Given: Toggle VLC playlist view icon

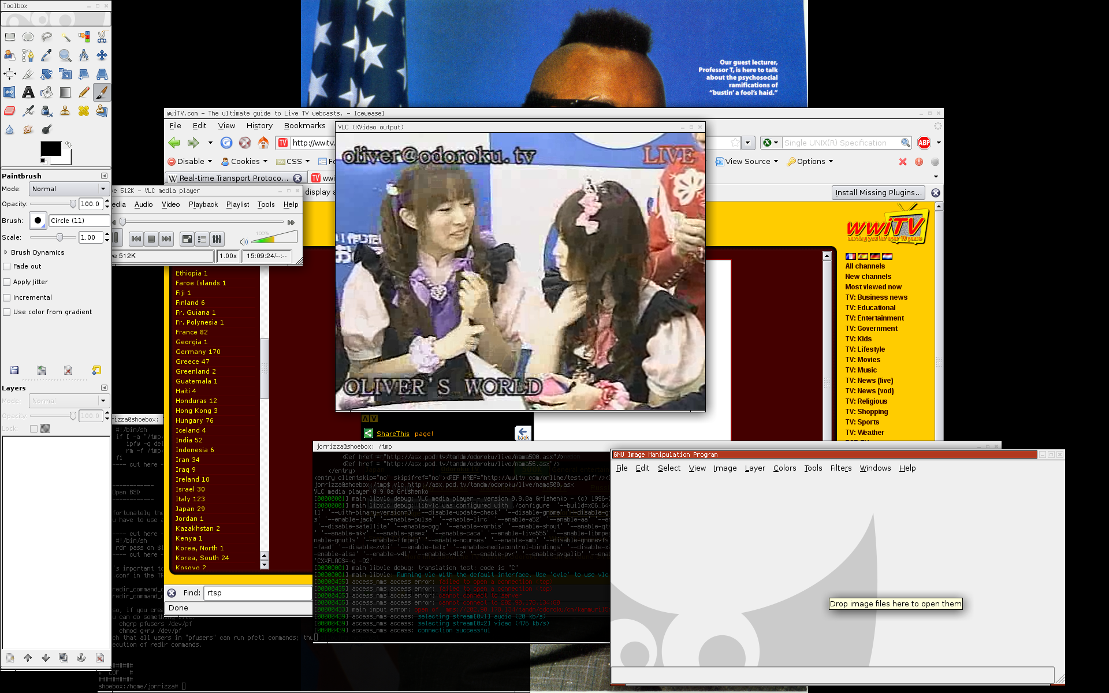Looking at the screenshot, I should pos(202,239).
